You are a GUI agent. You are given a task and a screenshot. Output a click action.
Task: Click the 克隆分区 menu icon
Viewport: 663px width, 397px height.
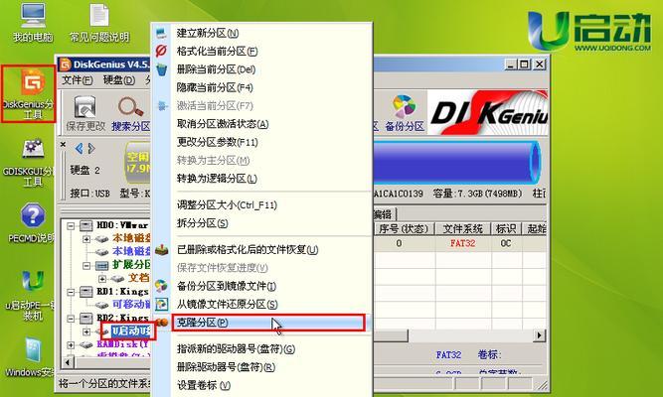[161, 323]
